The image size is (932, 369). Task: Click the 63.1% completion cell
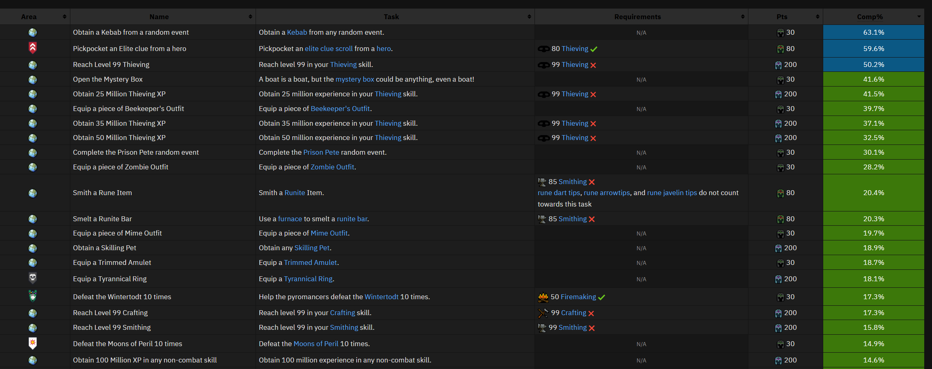tap(874, 32)
